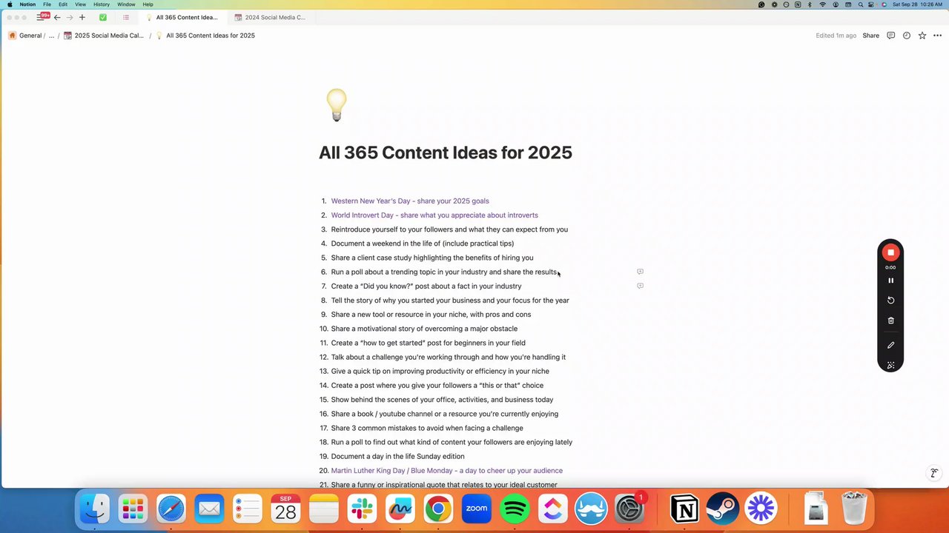Open the Notion app icon in the Dock
This screenshot has width=949, height=533.
pos(684,509)
